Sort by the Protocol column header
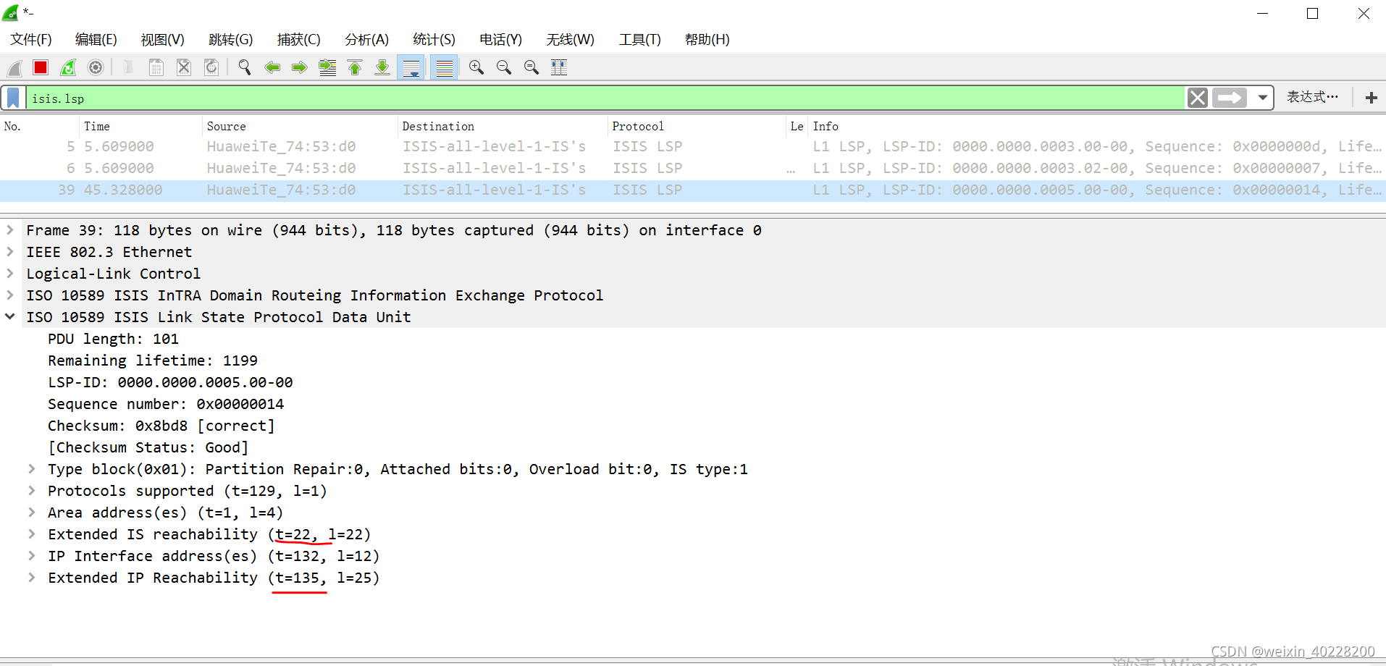This screenshot has width=1386, height=666. [x=697, y=126]
